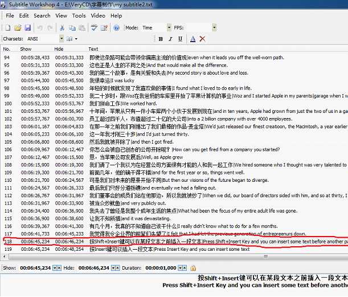Click row 104 'and I'd just turned thirty'

[175, 134]
